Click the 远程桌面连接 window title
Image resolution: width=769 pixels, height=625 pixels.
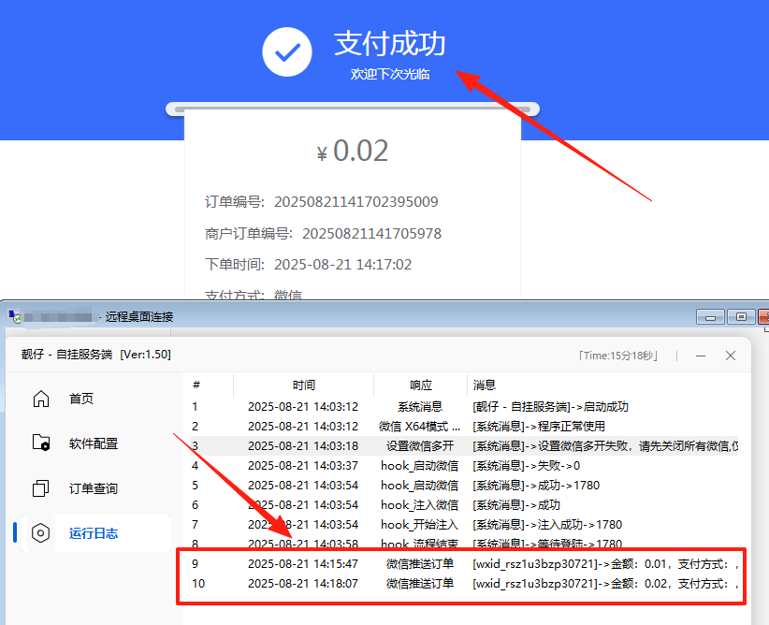pos(139,317)
